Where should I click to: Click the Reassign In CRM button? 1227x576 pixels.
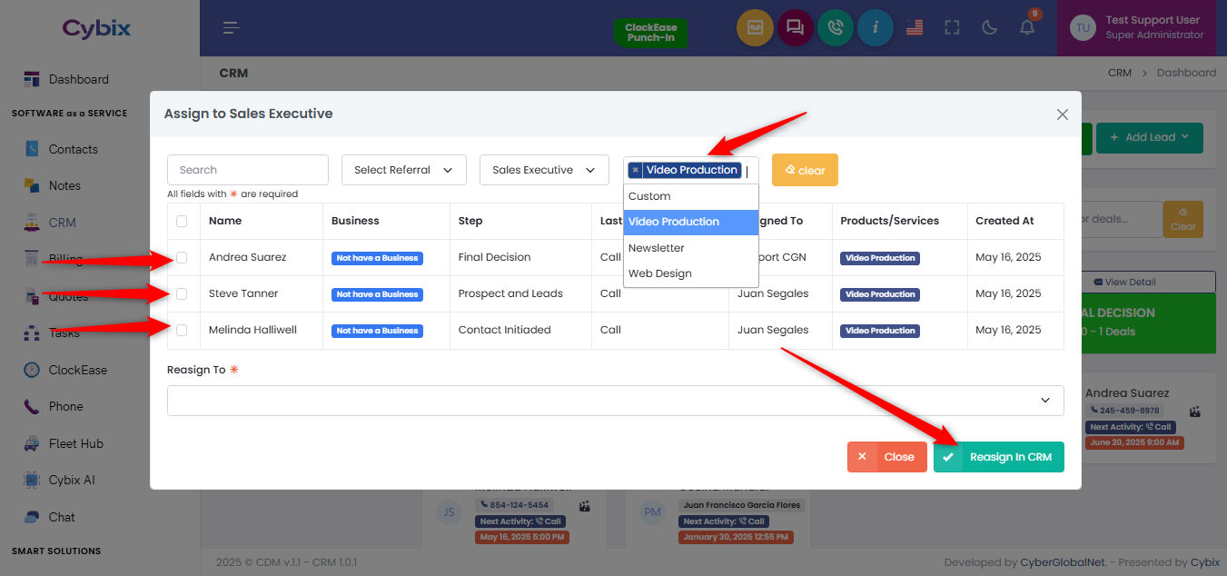999,457
